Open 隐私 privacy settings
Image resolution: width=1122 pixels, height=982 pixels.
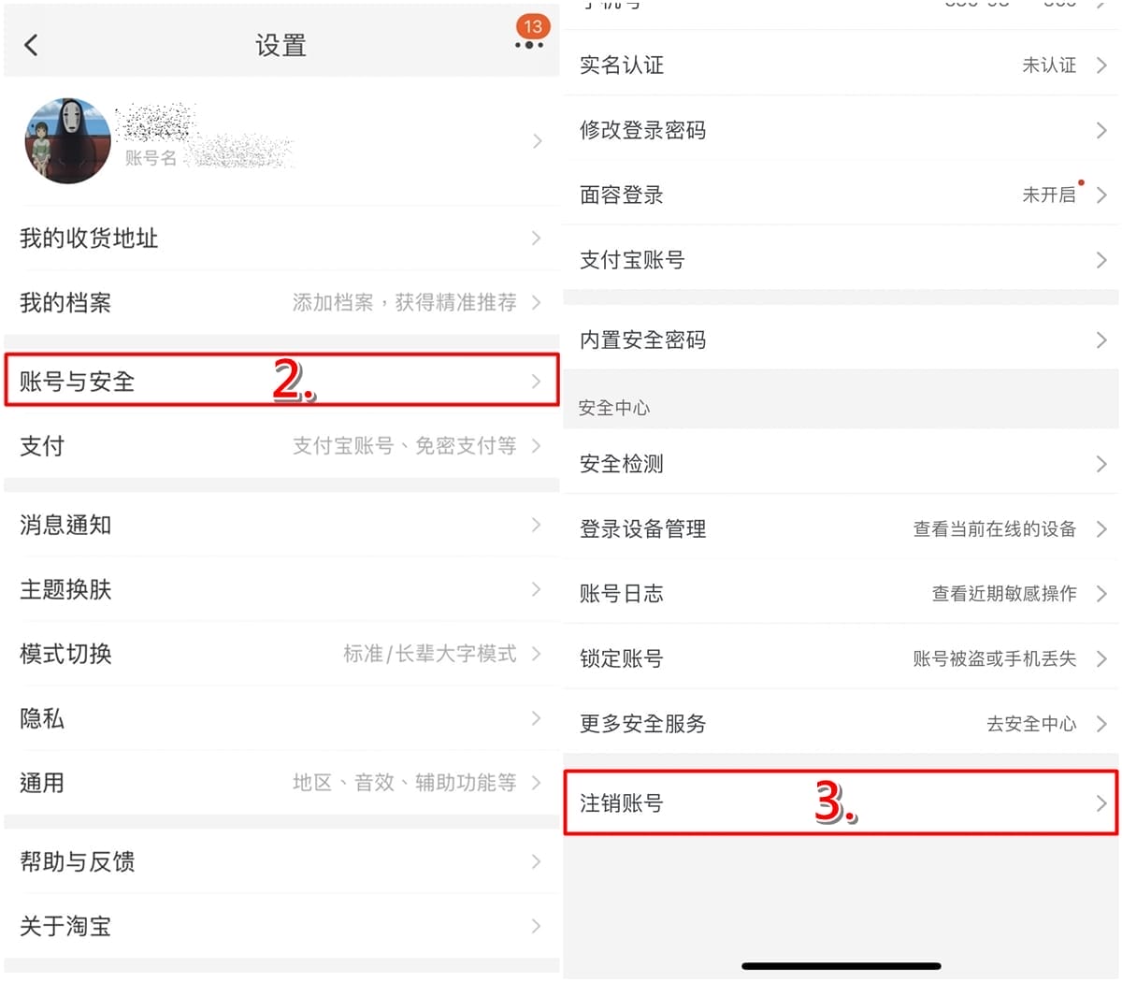coord(281,718)
